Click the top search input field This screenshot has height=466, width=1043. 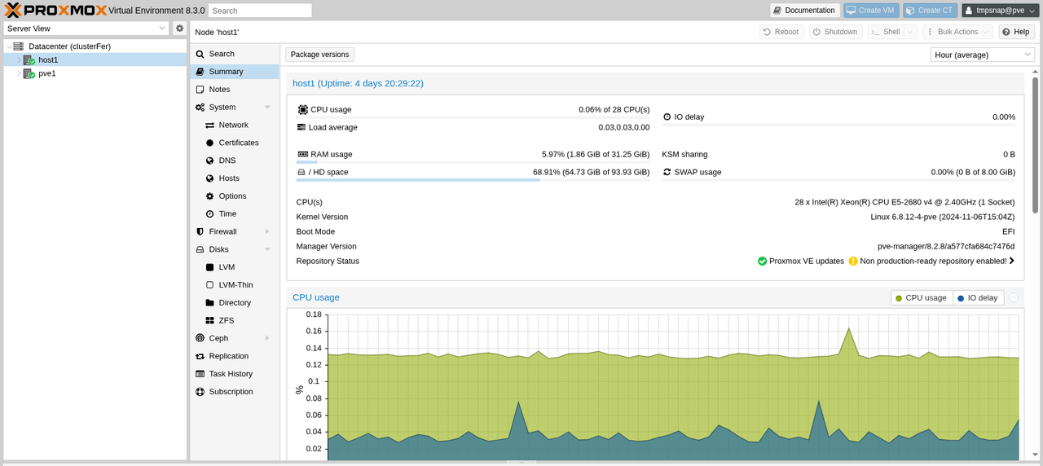[260, 11]
